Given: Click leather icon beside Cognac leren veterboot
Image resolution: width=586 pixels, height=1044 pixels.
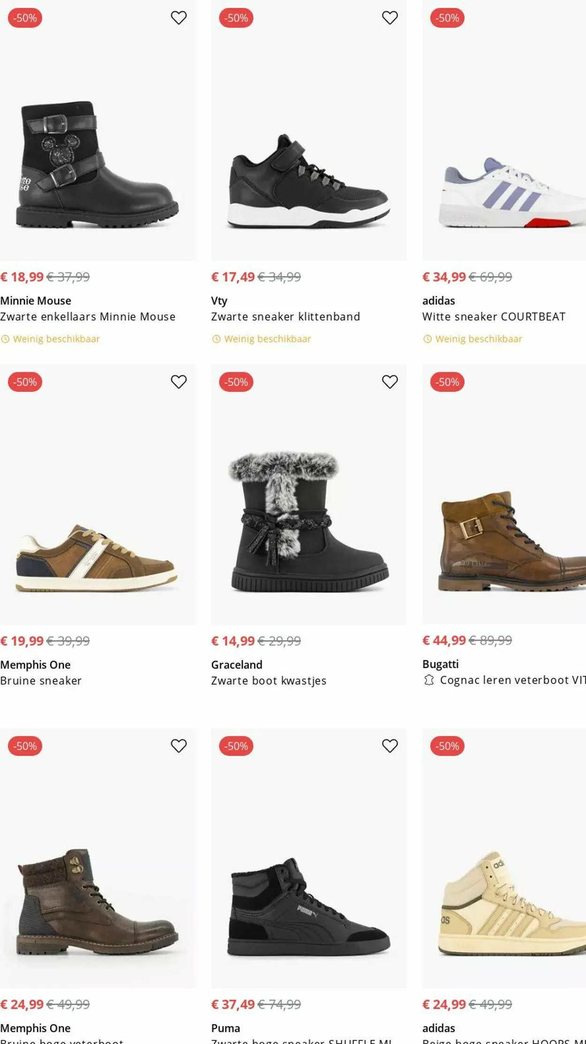Looking at the screenshot, I should (428, 680).
